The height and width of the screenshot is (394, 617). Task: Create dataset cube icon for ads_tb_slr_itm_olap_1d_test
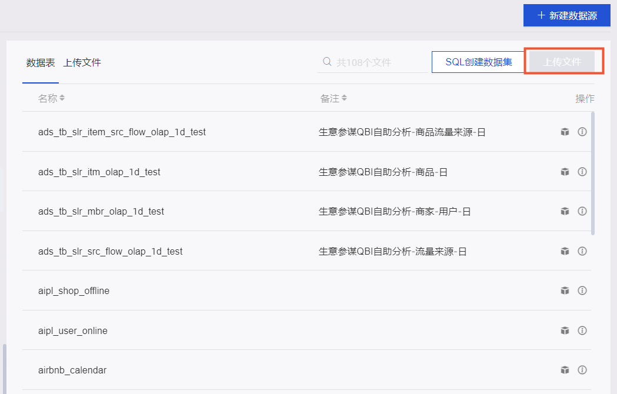click(x=565, y=172)
